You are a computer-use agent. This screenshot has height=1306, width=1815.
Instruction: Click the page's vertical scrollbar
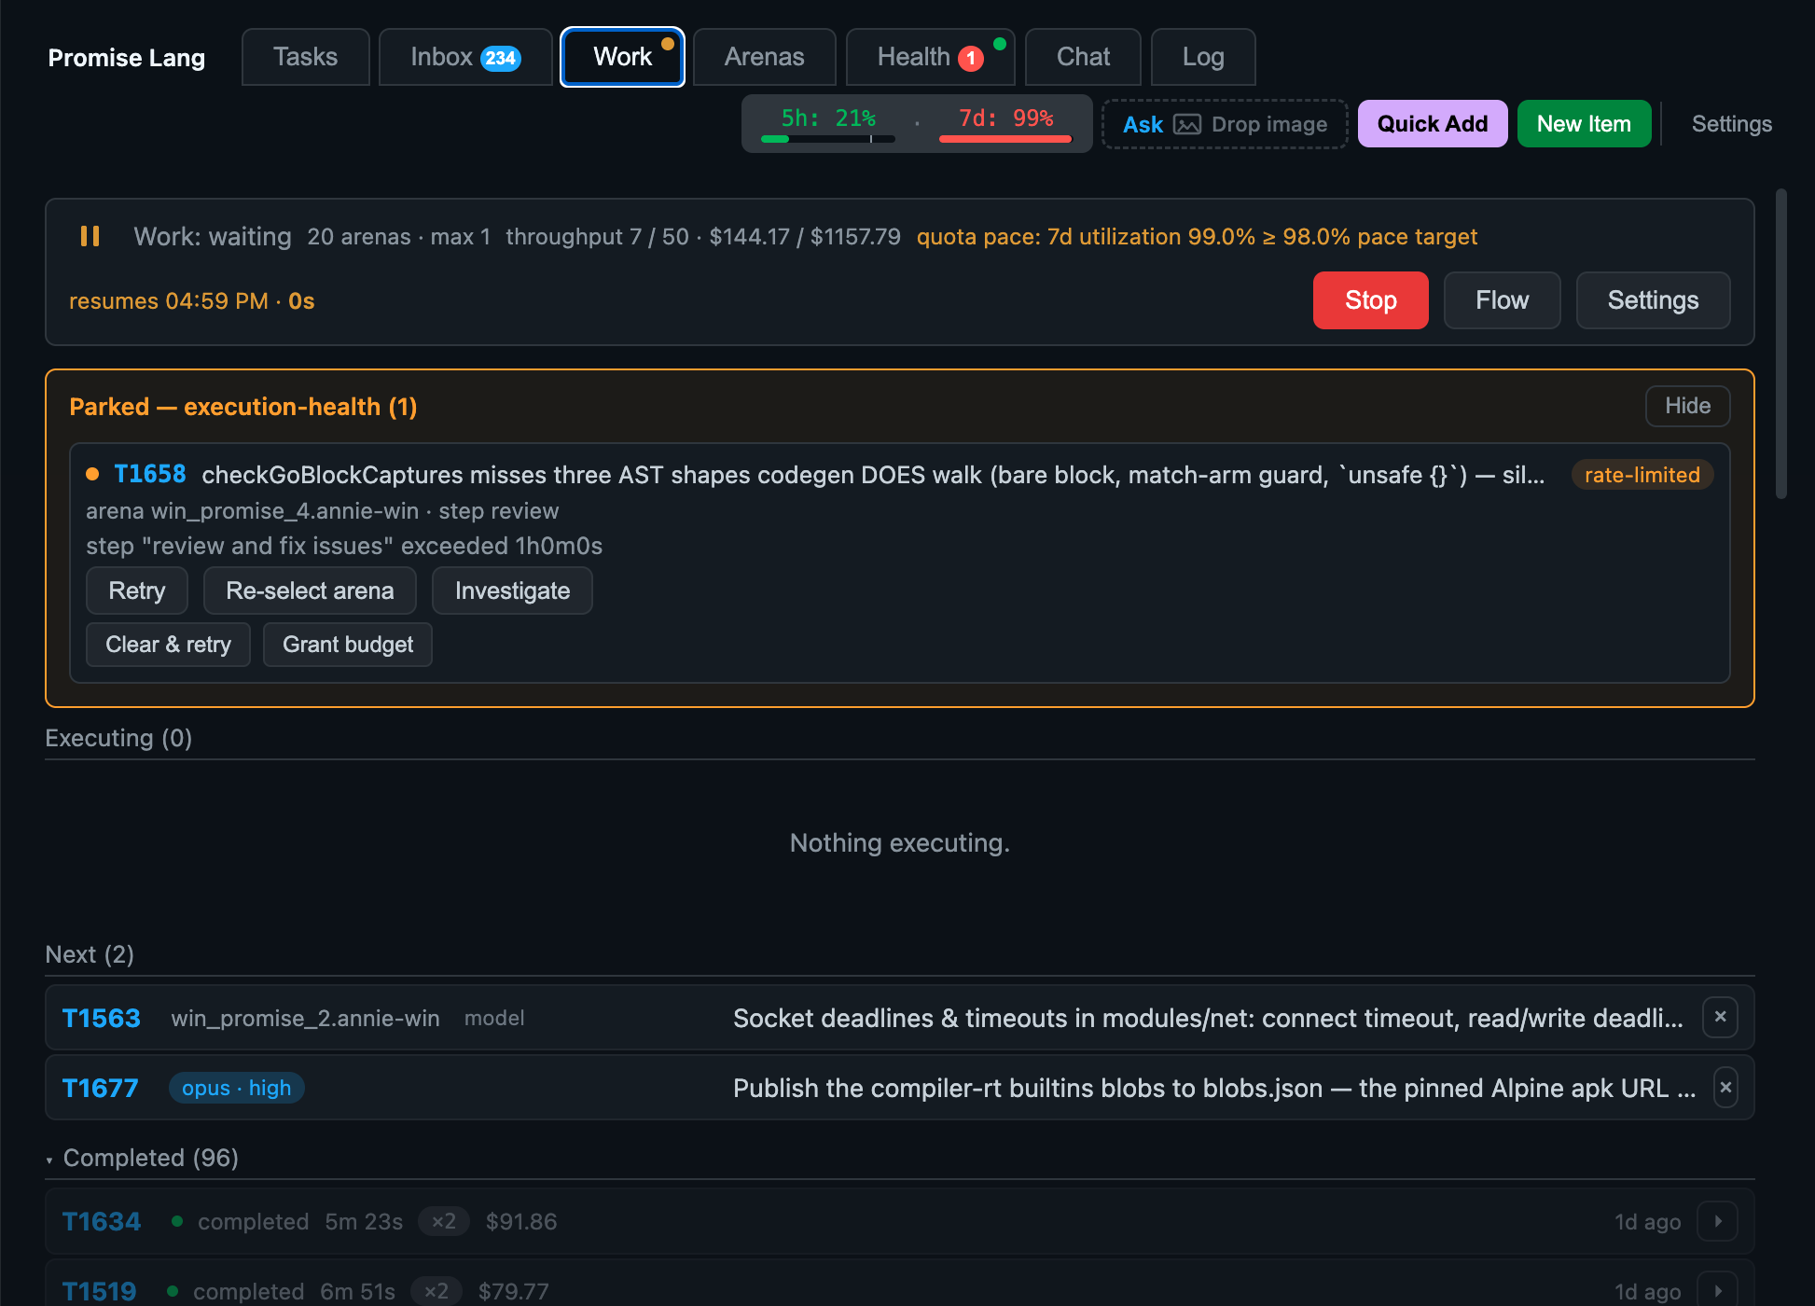point(1780,343)
